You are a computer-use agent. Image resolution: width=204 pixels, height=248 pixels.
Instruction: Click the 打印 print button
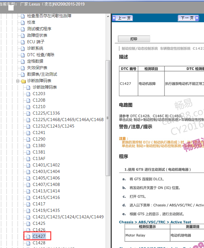(x=134, y=39)
